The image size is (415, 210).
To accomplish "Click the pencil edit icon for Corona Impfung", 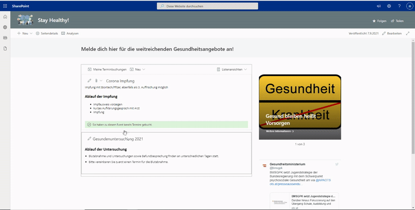I will [x=89, y=81].
